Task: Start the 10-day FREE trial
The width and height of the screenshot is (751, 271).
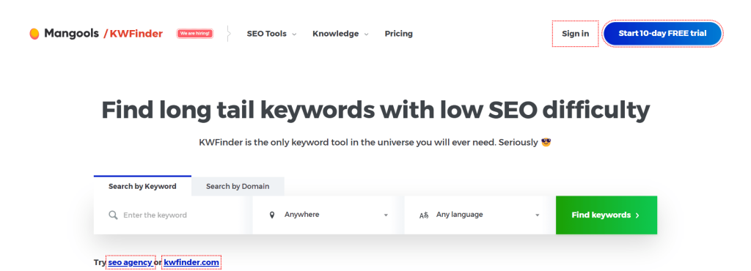Action: tap(662, 34)
